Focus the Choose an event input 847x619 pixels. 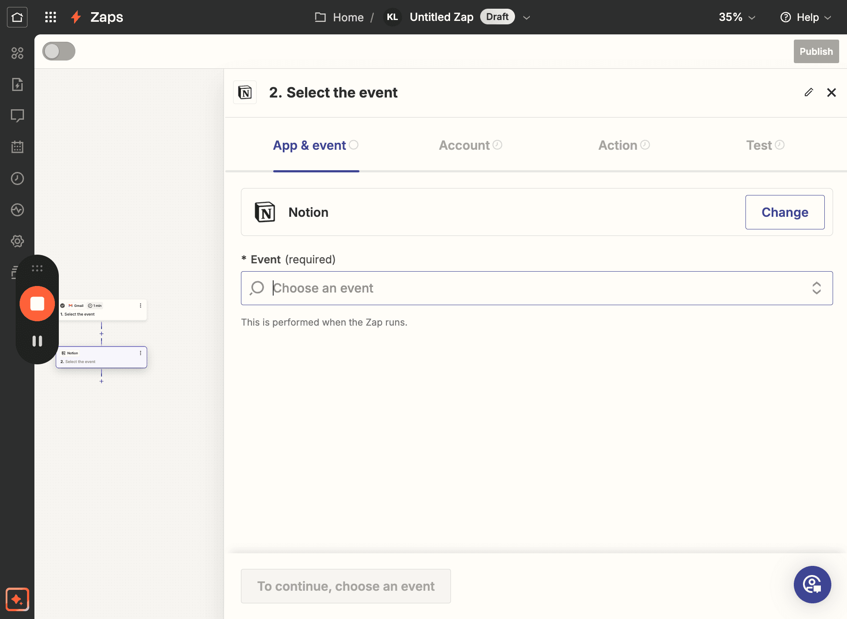pos(537,288)
